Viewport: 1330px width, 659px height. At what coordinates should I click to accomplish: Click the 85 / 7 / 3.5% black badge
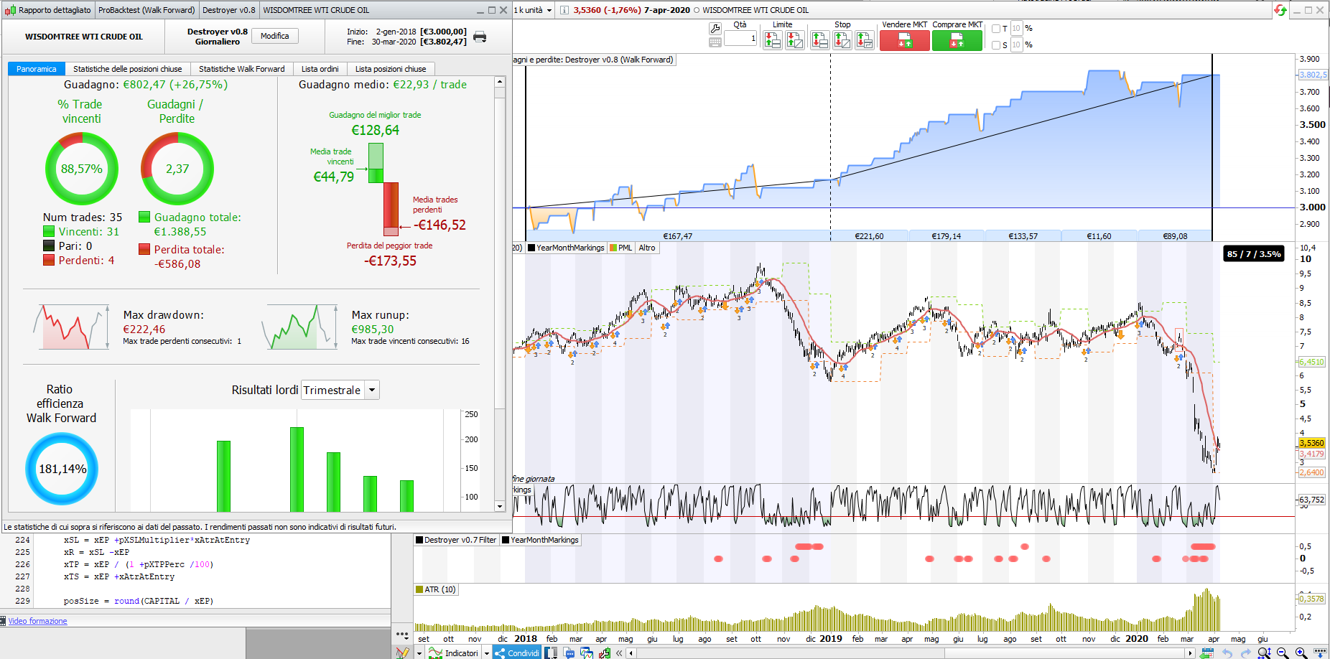1254,253
